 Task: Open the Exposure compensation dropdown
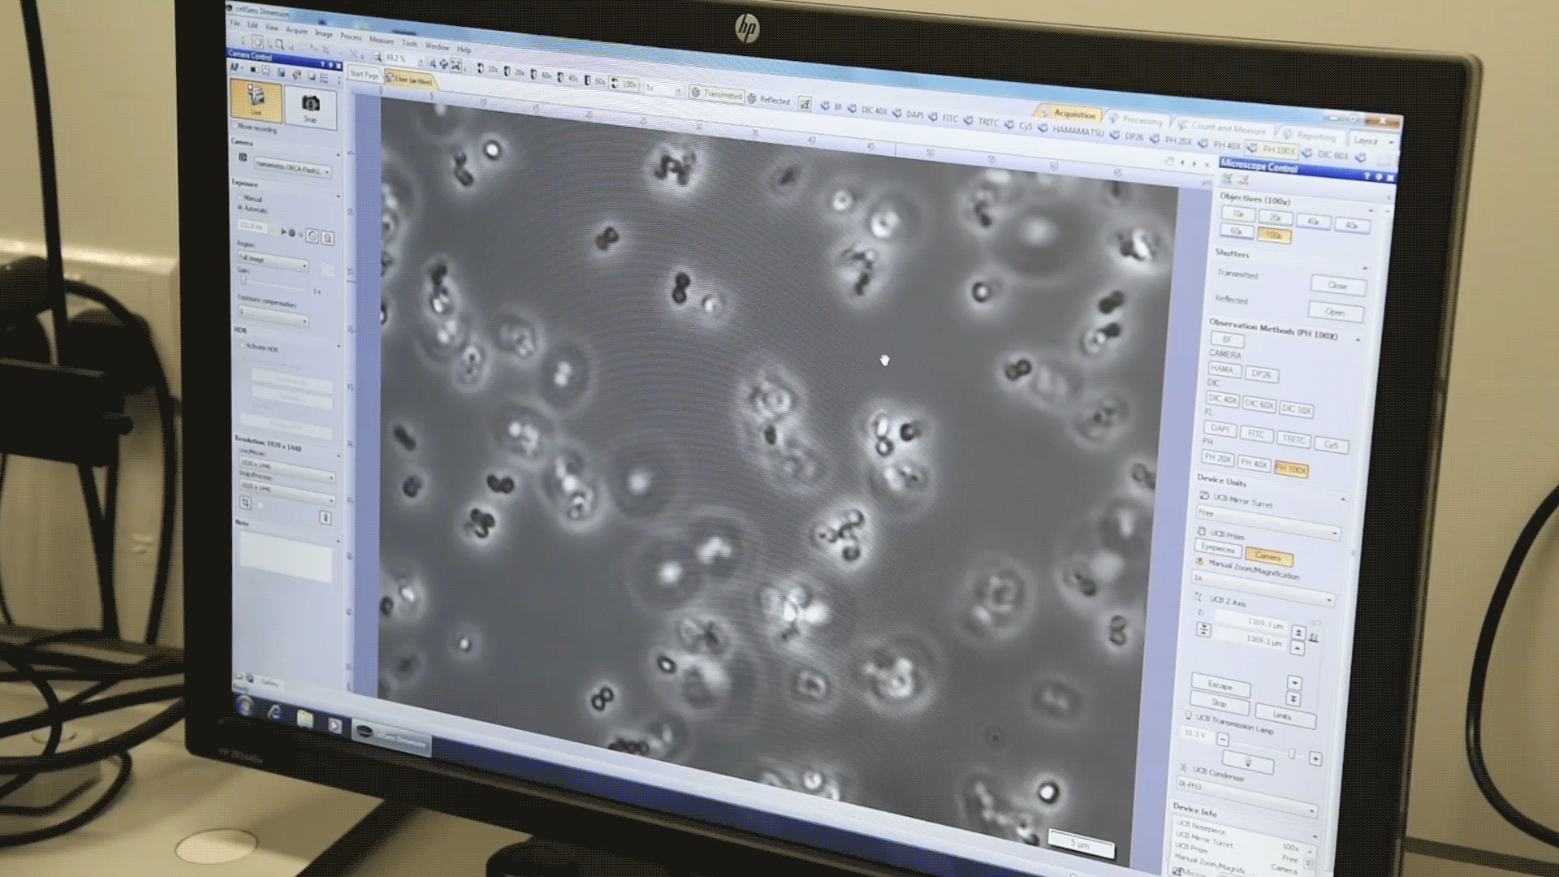274,314
